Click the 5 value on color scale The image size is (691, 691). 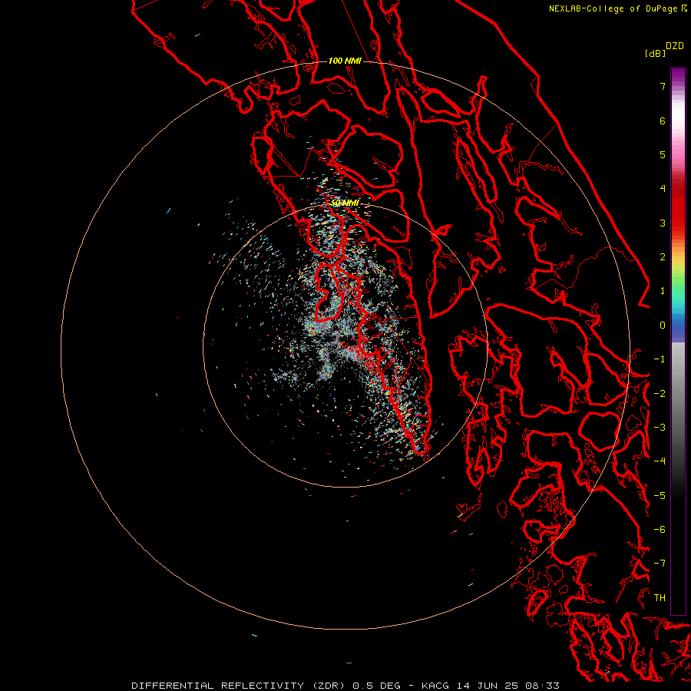(x=663, y=154)
